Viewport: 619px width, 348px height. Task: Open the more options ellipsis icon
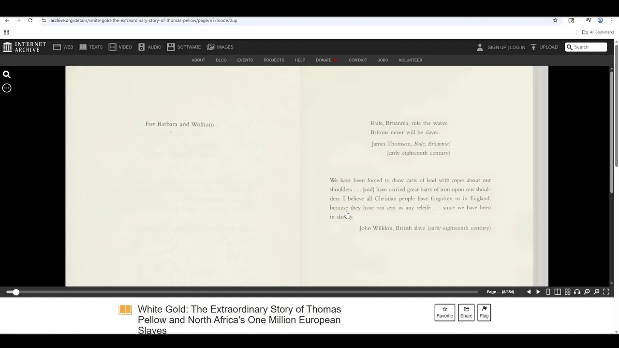[7, 88]
